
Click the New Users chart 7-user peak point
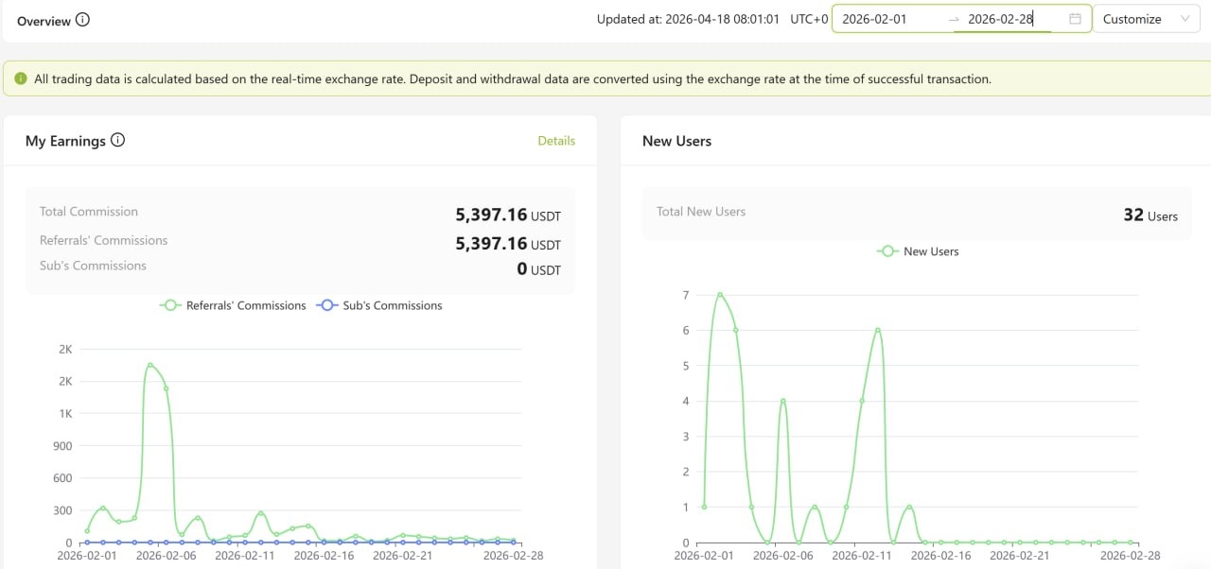pos(720,295)
